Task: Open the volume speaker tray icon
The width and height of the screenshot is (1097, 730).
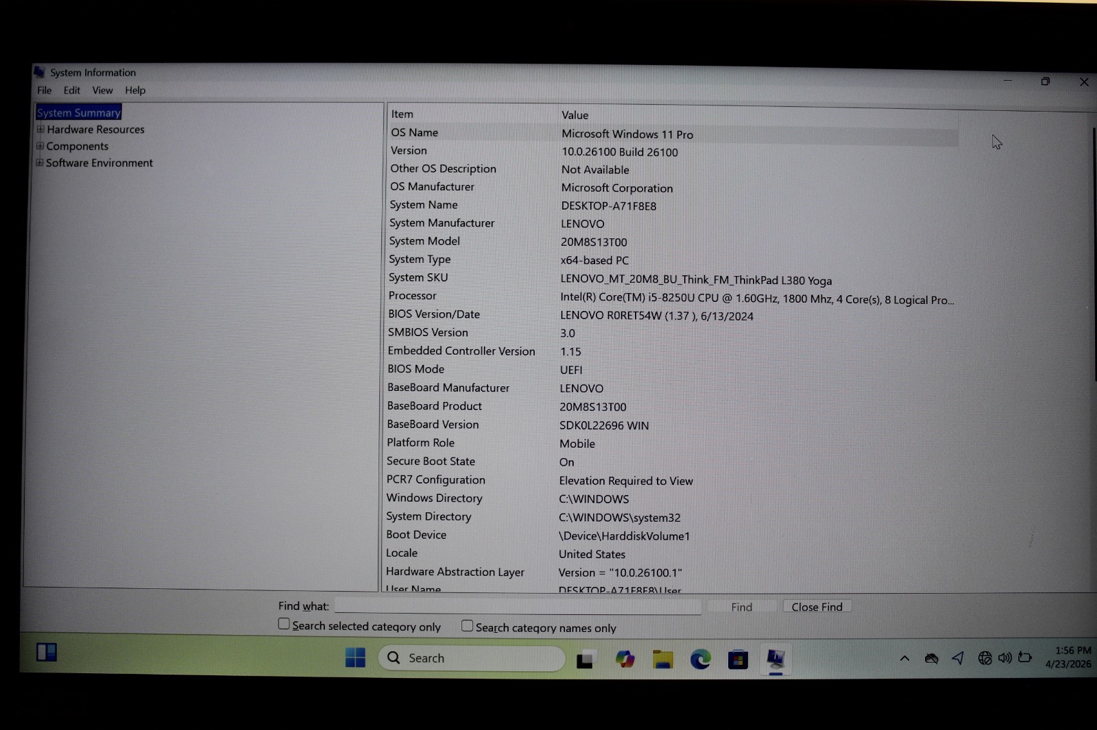Action: [x=1004, y=658]
